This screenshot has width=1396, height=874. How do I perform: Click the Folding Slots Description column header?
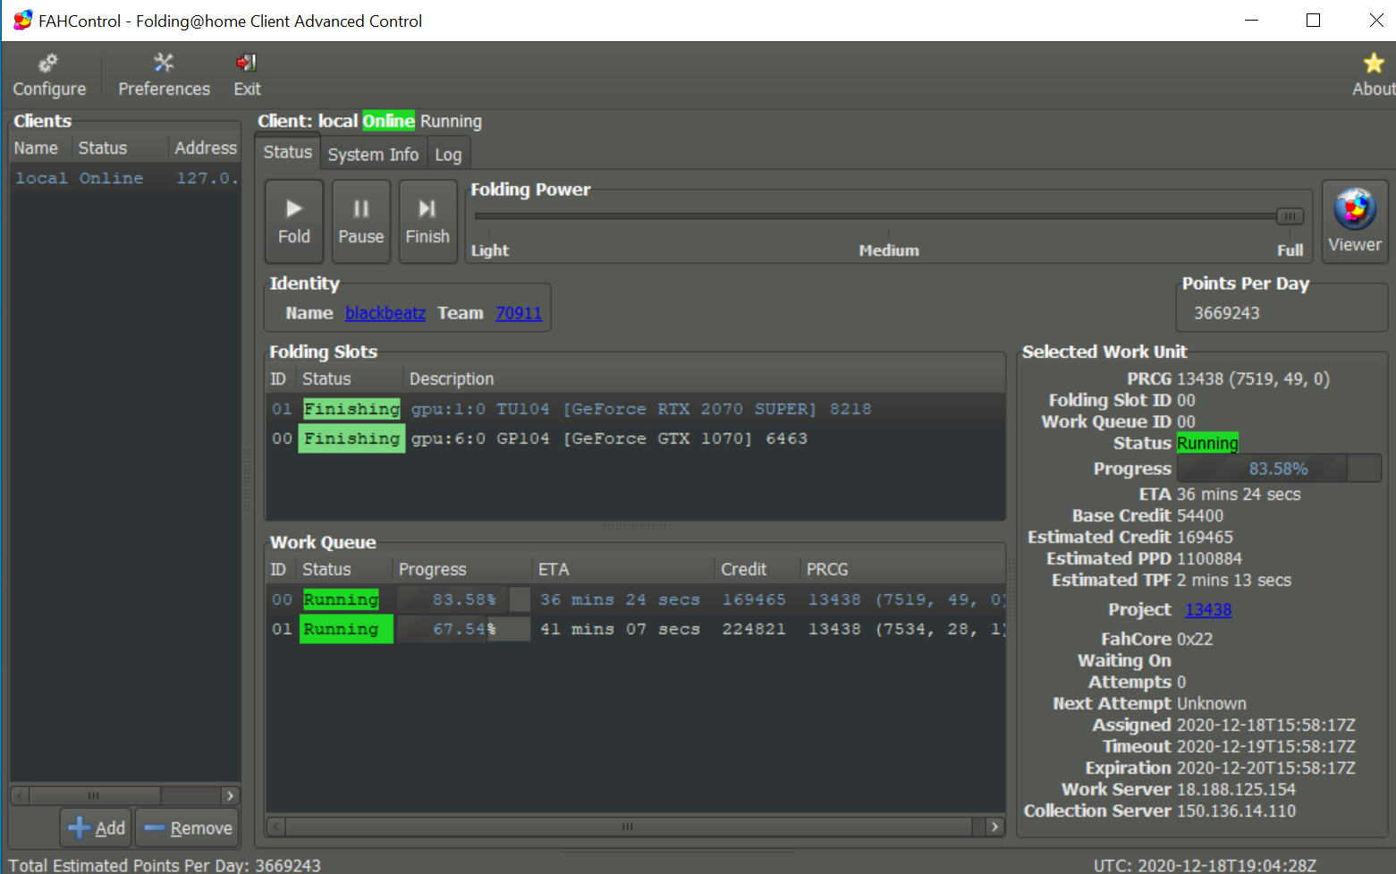pos(705,378)
